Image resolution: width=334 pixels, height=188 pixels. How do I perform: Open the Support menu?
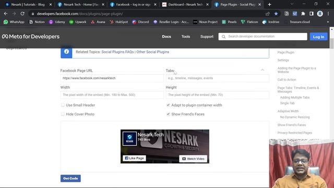207,37
